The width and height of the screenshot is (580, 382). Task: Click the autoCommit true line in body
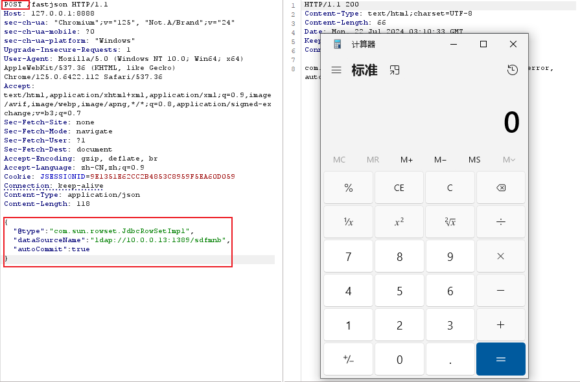pos(51,249)
